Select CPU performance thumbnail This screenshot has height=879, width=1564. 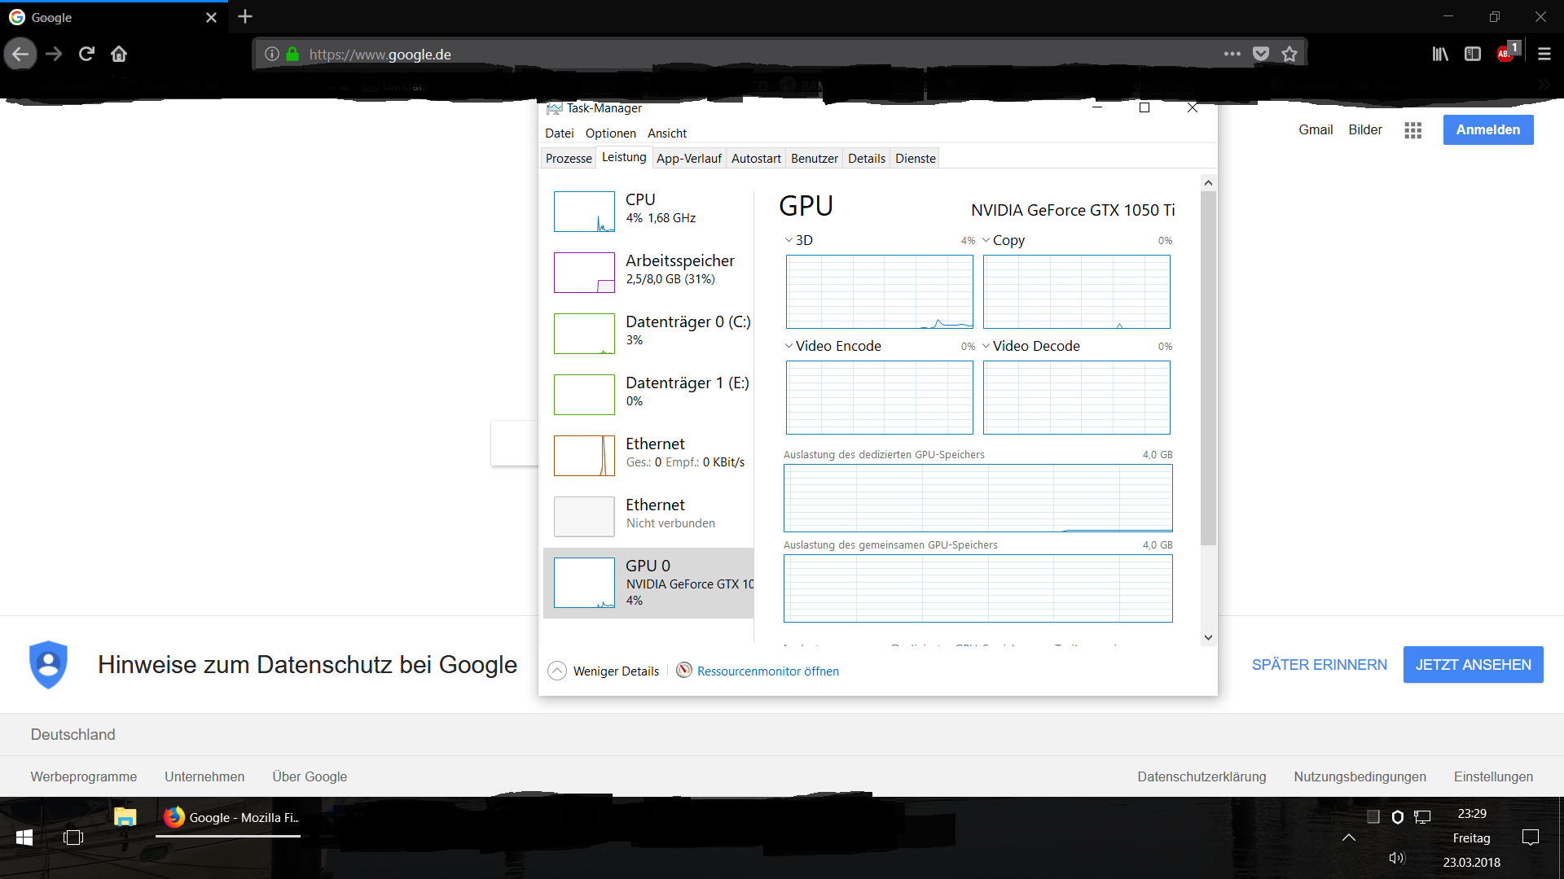tap(584, 212)
